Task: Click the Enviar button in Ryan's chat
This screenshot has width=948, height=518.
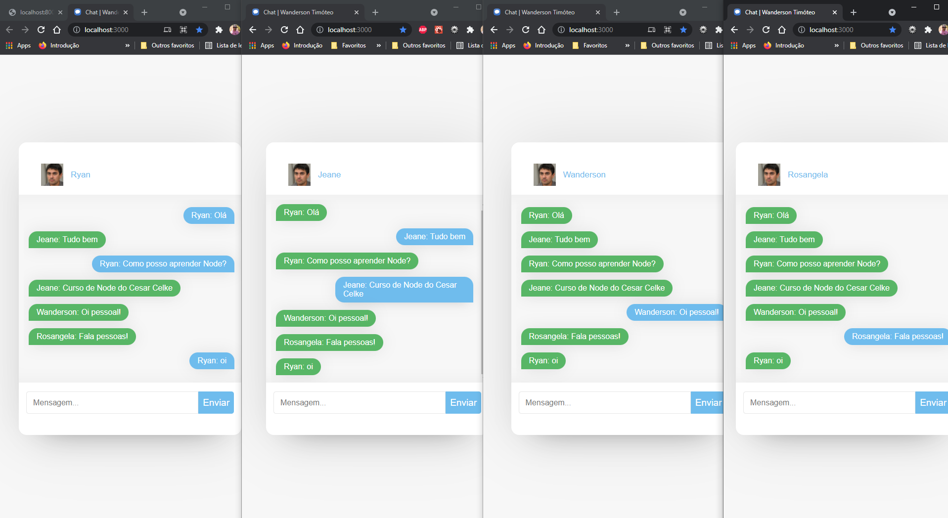Action: click(x=216, y=403)
